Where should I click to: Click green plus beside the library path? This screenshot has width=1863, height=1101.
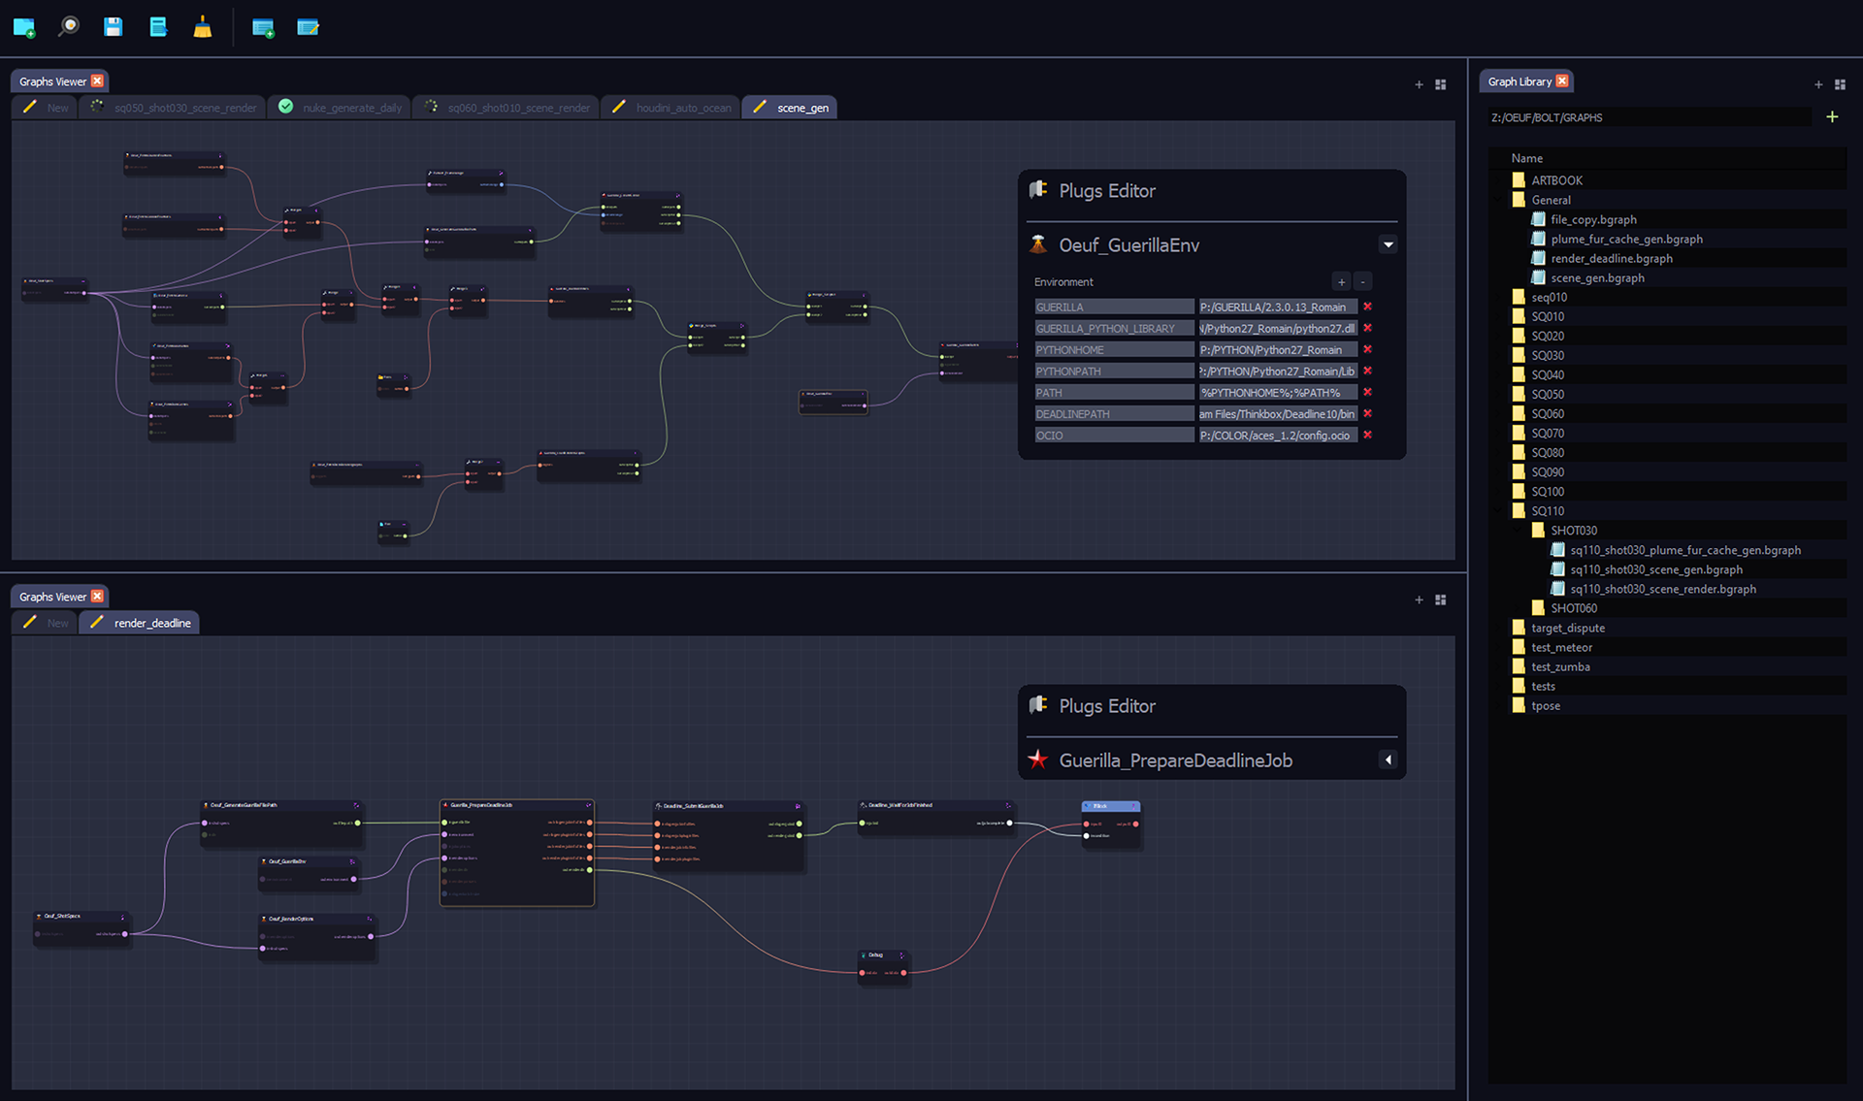click(x=1832, y=116)
